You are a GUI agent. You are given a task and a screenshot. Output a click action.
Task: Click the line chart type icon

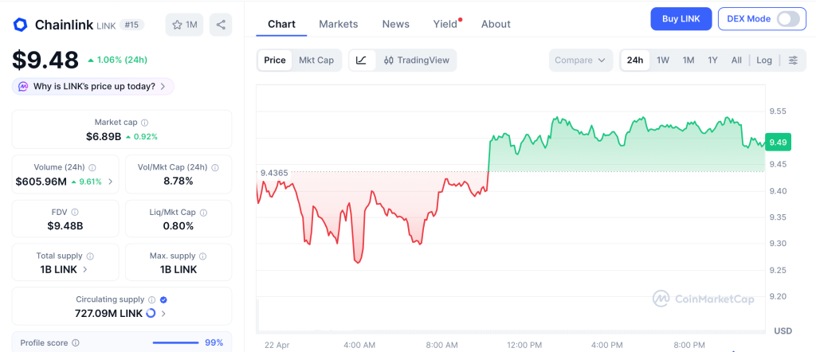361,61
